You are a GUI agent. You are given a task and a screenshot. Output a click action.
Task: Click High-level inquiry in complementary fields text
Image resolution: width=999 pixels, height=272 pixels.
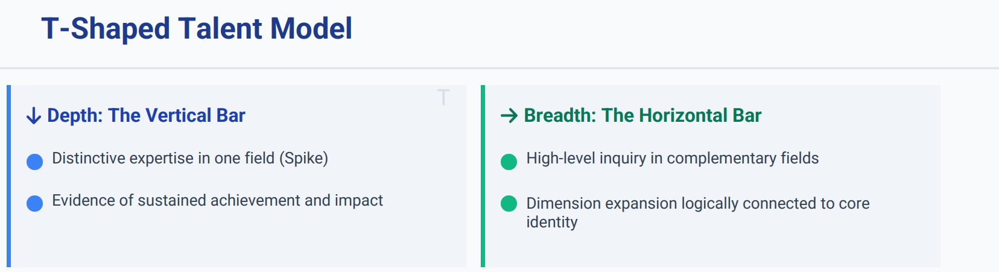(672, 158)
